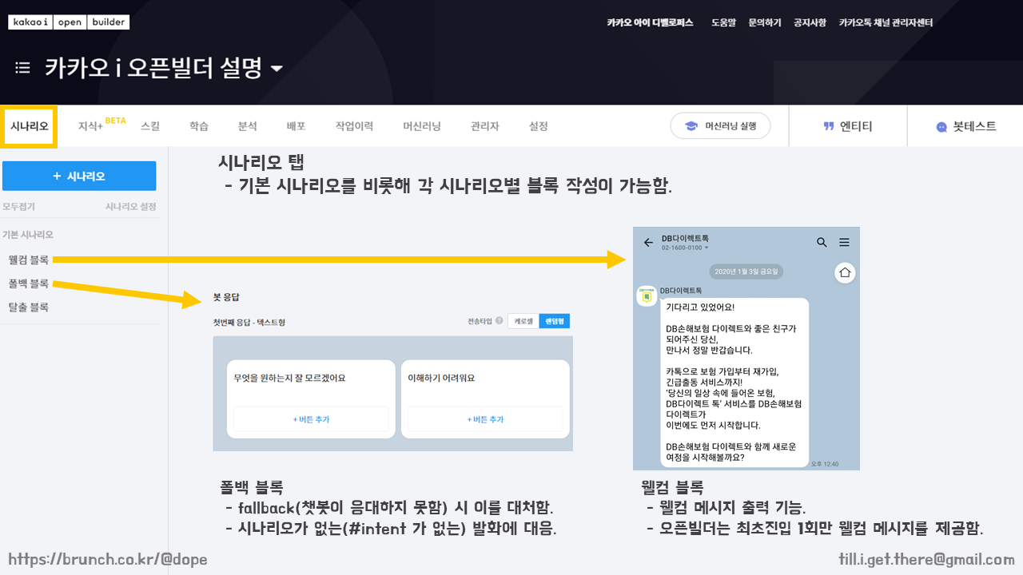Open the three-line menu in the DB다이렉트톡 chat
Viewport: 1023px width, 575px height.
pos(844,242)
